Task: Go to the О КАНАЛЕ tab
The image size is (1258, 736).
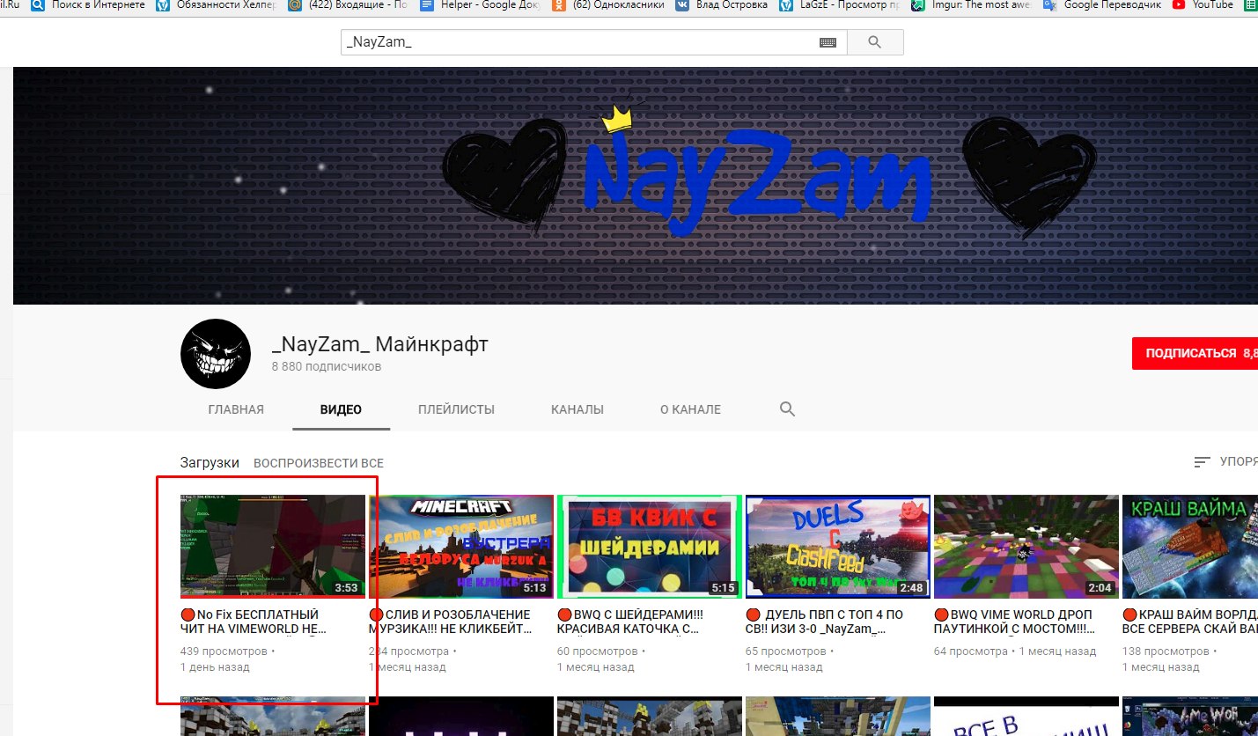Action: click(x=690, y=409)
